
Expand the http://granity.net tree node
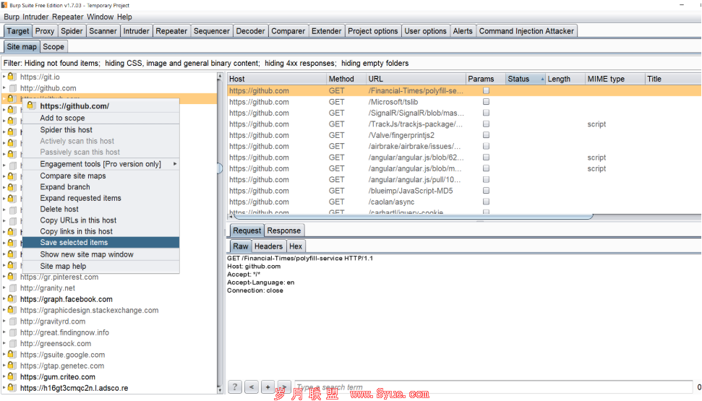pyautogui.click(x=4, y=288)
